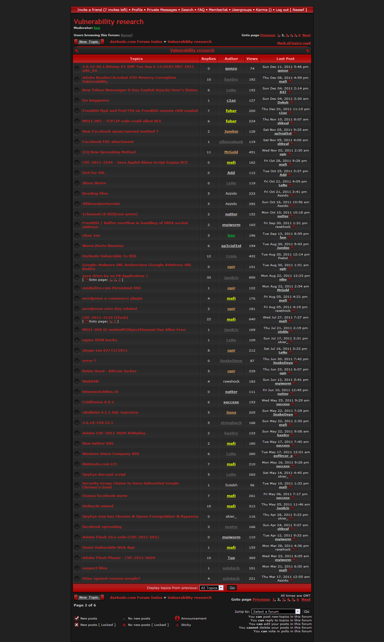Click goto-page icon under 'CVE-2011-2110 (Flash)'
The image size is (384, 642).
tap(87, 321)
